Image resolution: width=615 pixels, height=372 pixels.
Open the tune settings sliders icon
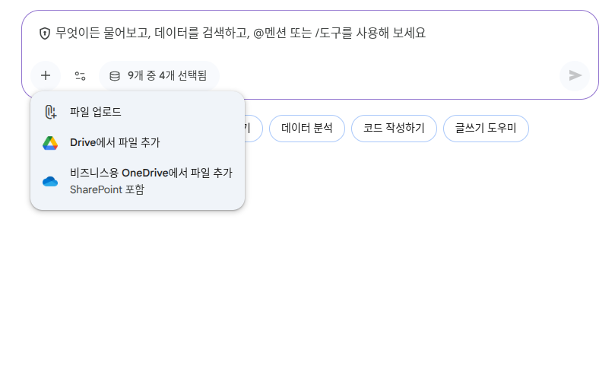(x=80, y=75)
